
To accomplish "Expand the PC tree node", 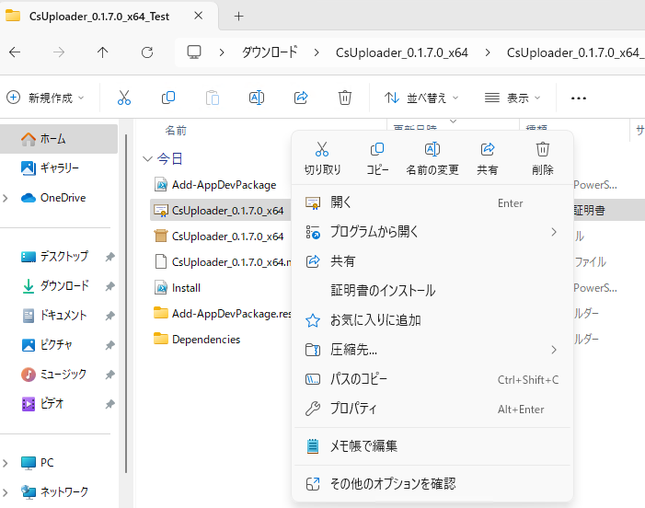I will point(6,463).
